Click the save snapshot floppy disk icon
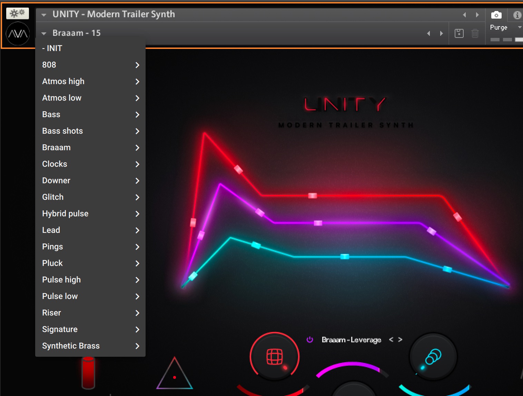The width and height of the screenshot is (523, 396). point(459,33)
